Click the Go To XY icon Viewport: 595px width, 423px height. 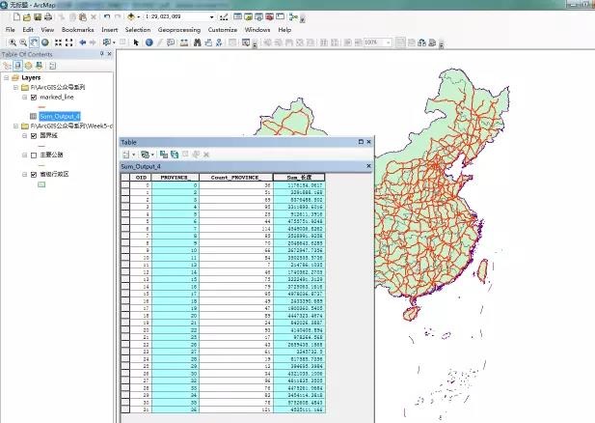(219, 42)
